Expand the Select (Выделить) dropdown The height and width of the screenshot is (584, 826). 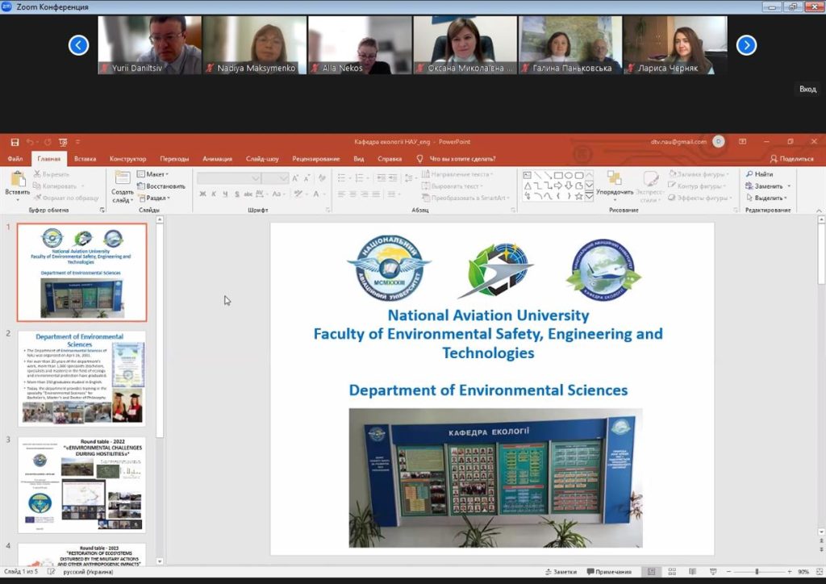[x=767, y=198]
